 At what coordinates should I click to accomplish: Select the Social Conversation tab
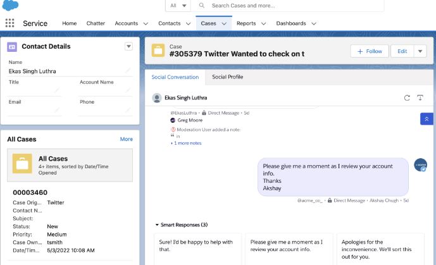tap(175, 77)
